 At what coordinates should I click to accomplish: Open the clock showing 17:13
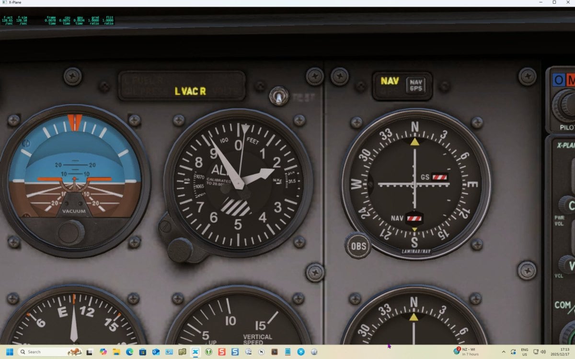559,352
